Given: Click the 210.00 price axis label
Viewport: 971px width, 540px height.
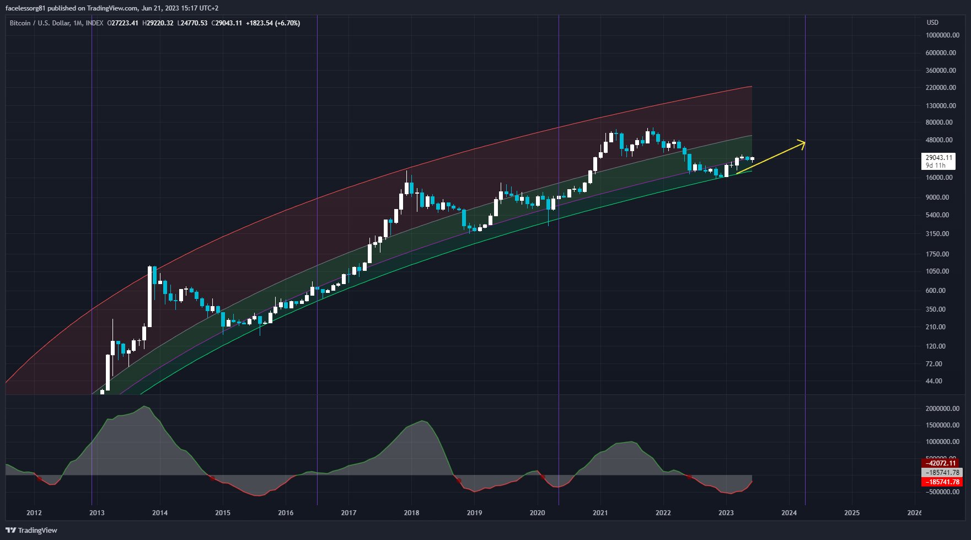Looking at the screenshot, I should 936,327.
